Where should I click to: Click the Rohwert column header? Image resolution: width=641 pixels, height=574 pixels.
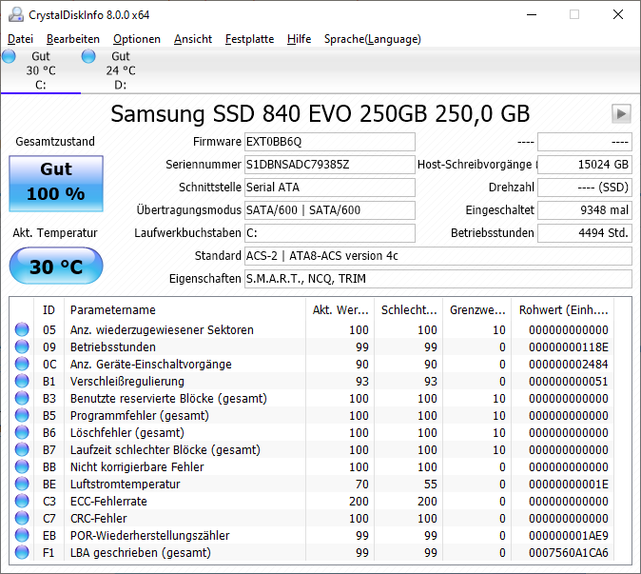(x=563, y=310)
